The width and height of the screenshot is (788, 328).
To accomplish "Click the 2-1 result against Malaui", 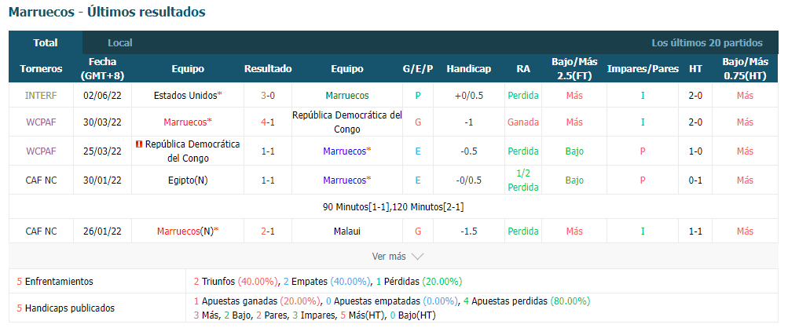I will coord(268,231).
